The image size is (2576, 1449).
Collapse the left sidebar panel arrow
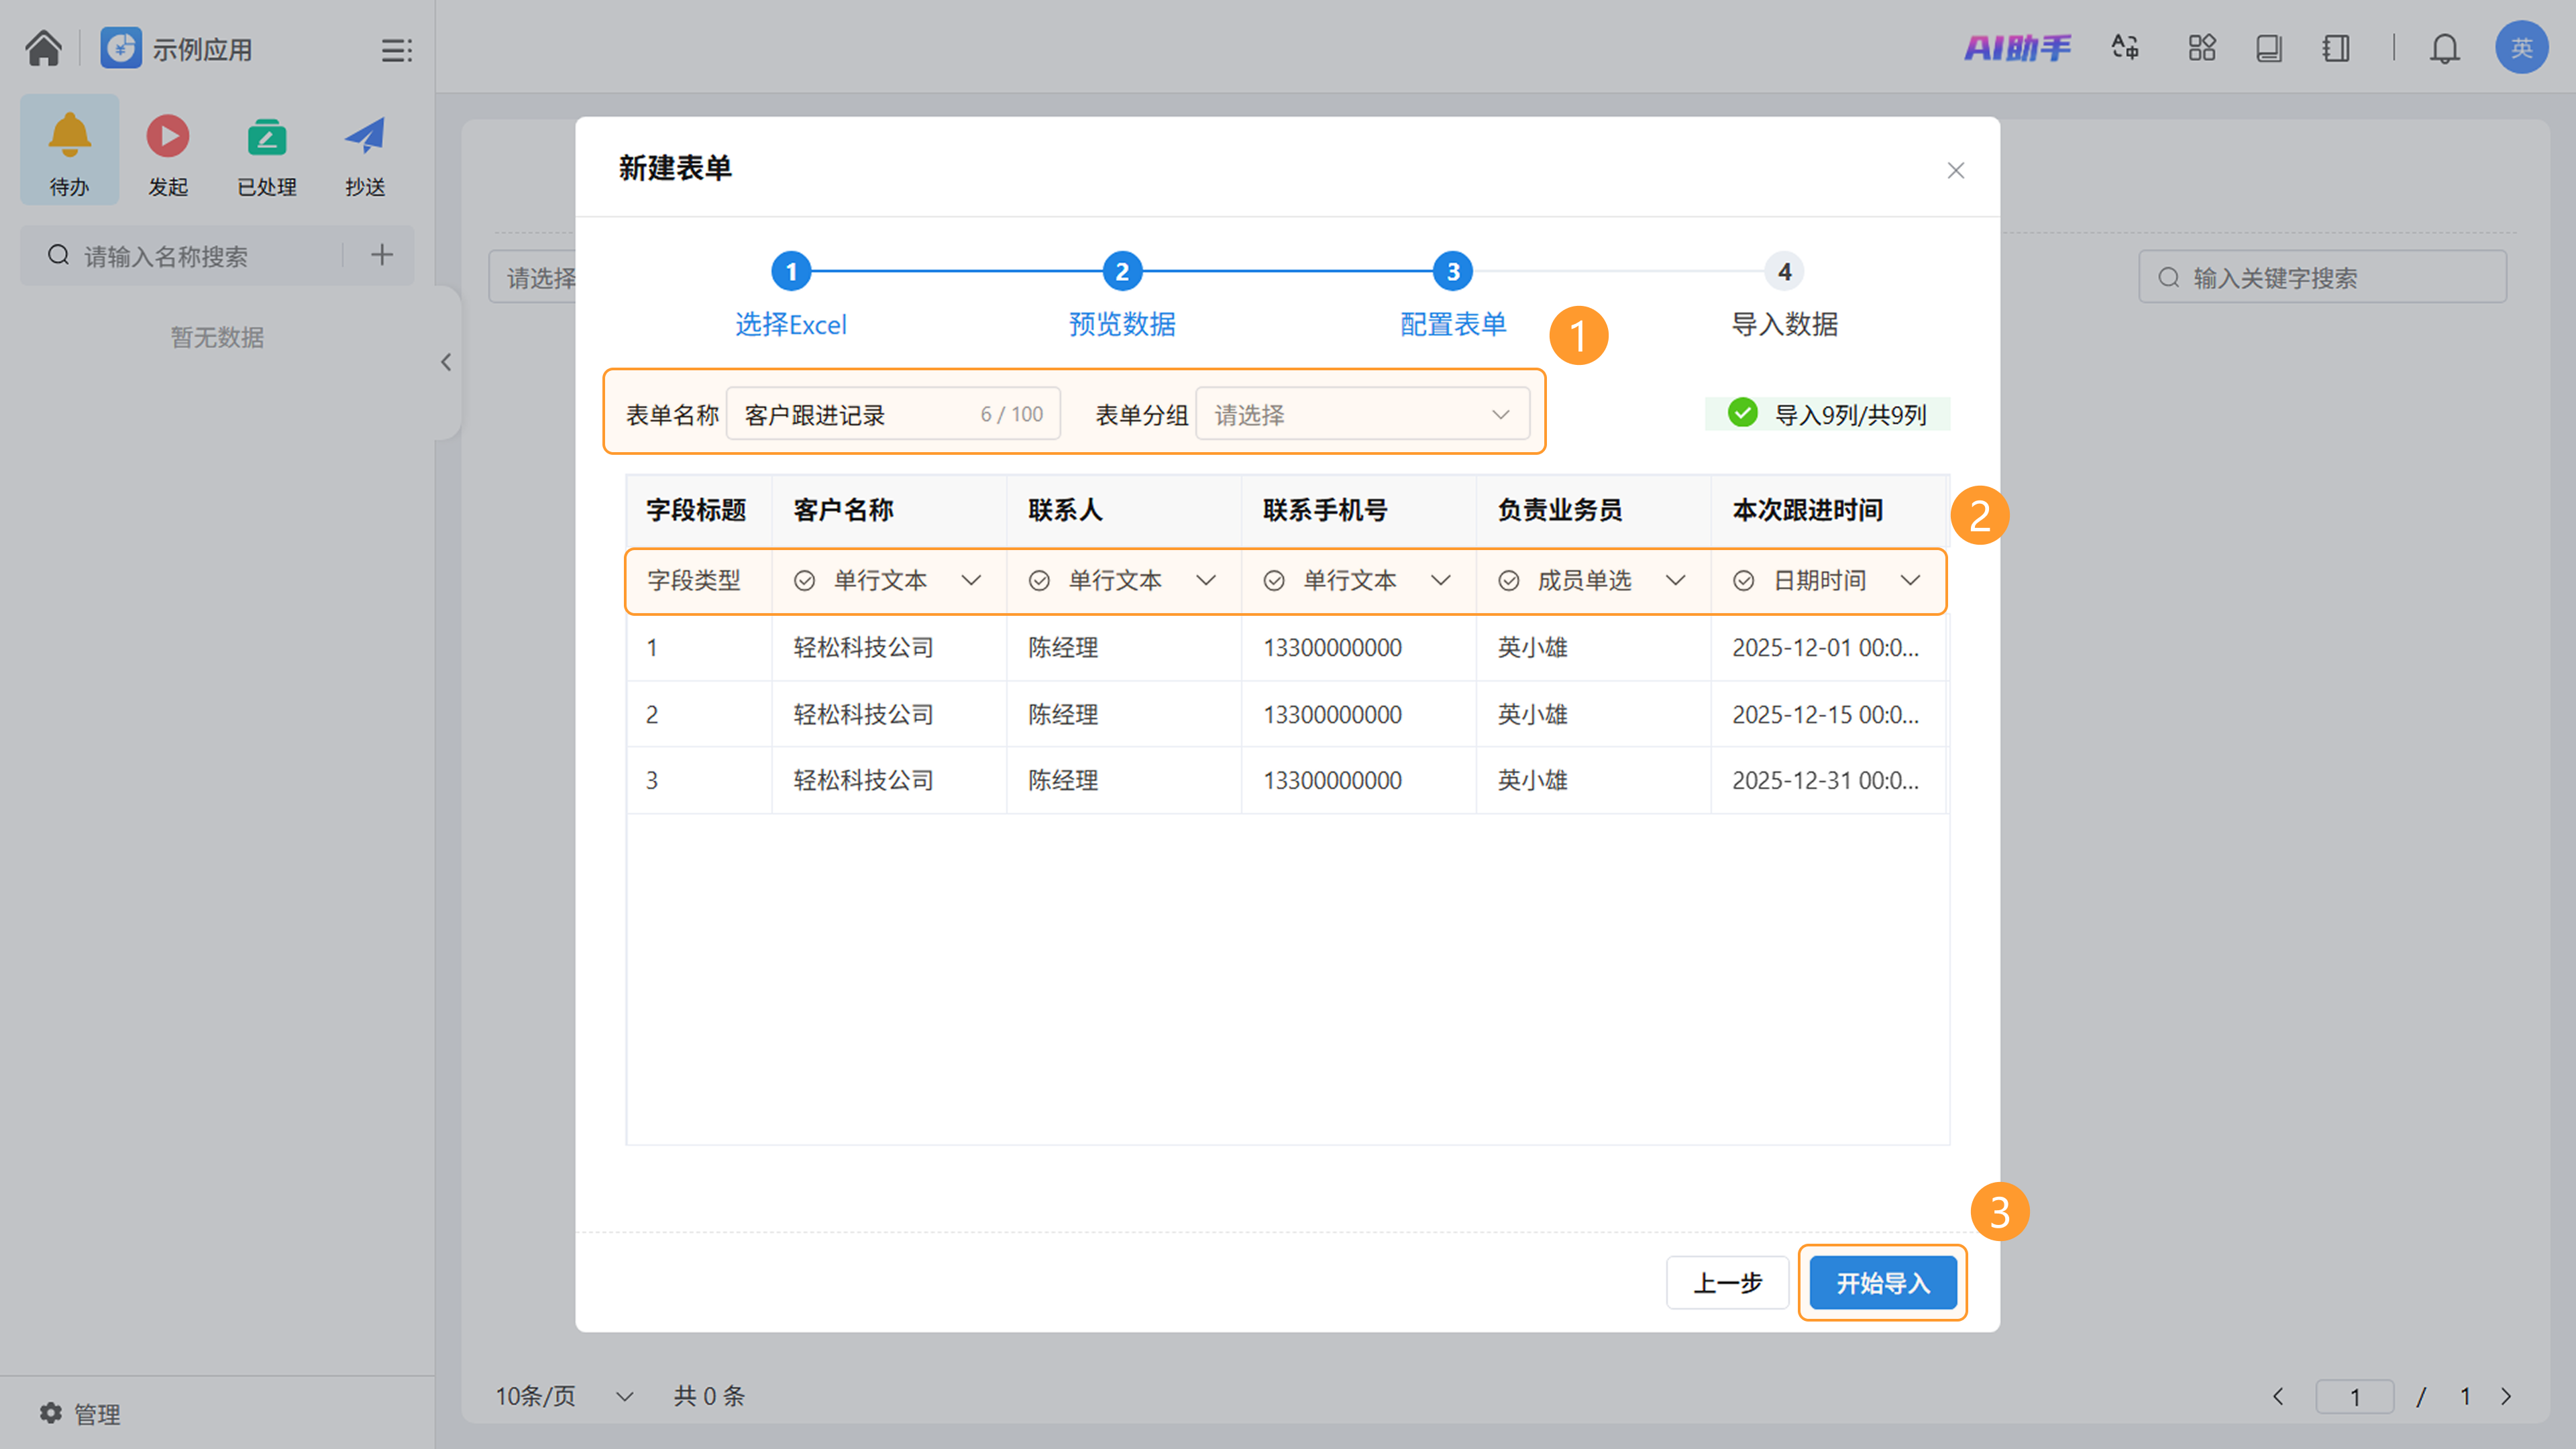click(446, 362)
